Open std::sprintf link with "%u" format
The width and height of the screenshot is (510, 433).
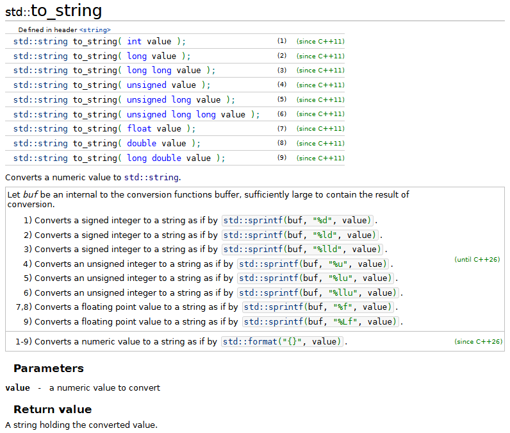tap(268, 264)
